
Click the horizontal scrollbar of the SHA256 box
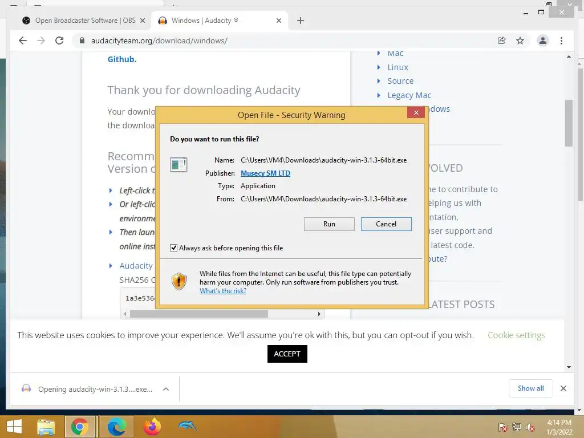[x=199, y=314]
